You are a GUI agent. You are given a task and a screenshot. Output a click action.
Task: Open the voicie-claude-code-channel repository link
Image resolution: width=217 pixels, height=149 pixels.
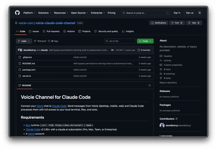tap(55, 23)
